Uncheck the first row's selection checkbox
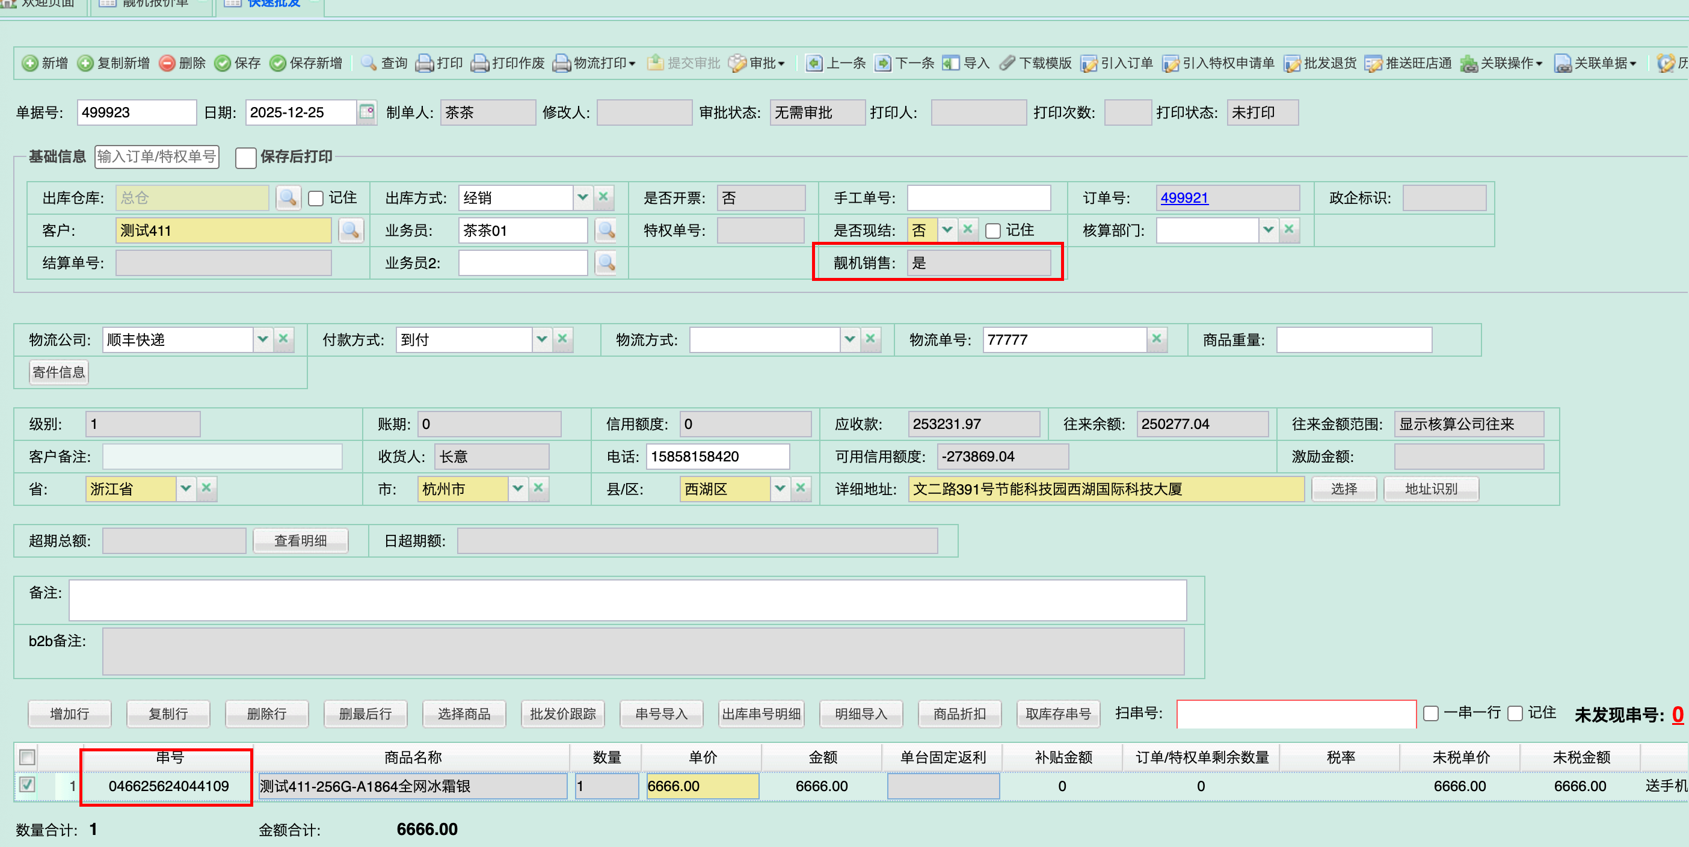The width and height of the screenshot is (1689, 847). pos(27,784)
